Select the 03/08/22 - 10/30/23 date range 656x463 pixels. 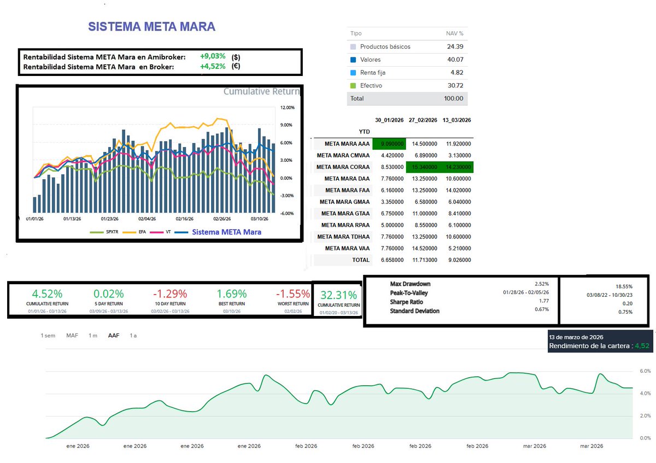[608, 295]
